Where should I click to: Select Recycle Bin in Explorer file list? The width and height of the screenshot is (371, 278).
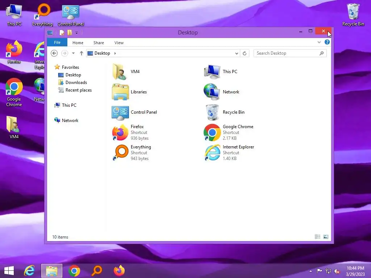point(224,112)
